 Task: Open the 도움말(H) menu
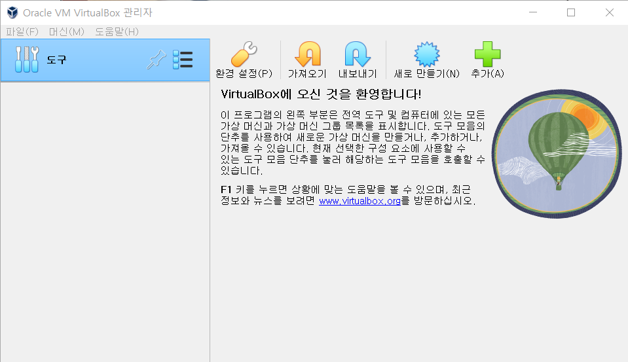[x=117, y=31]
